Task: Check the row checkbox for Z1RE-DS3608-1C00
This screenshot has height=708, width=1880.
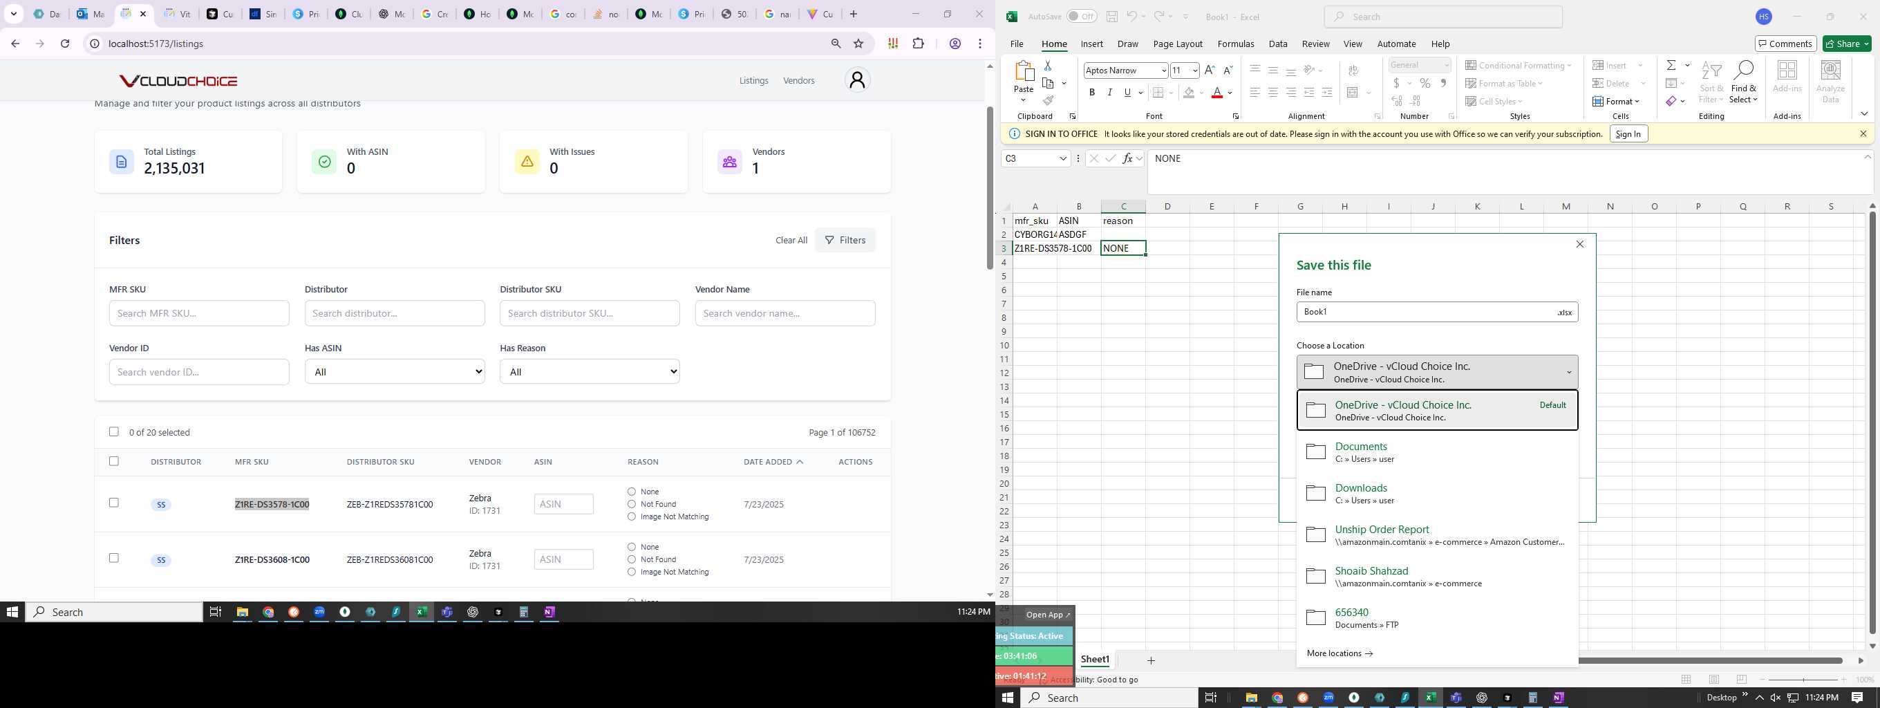Action: pyautogui.click(x=114, y=559)
